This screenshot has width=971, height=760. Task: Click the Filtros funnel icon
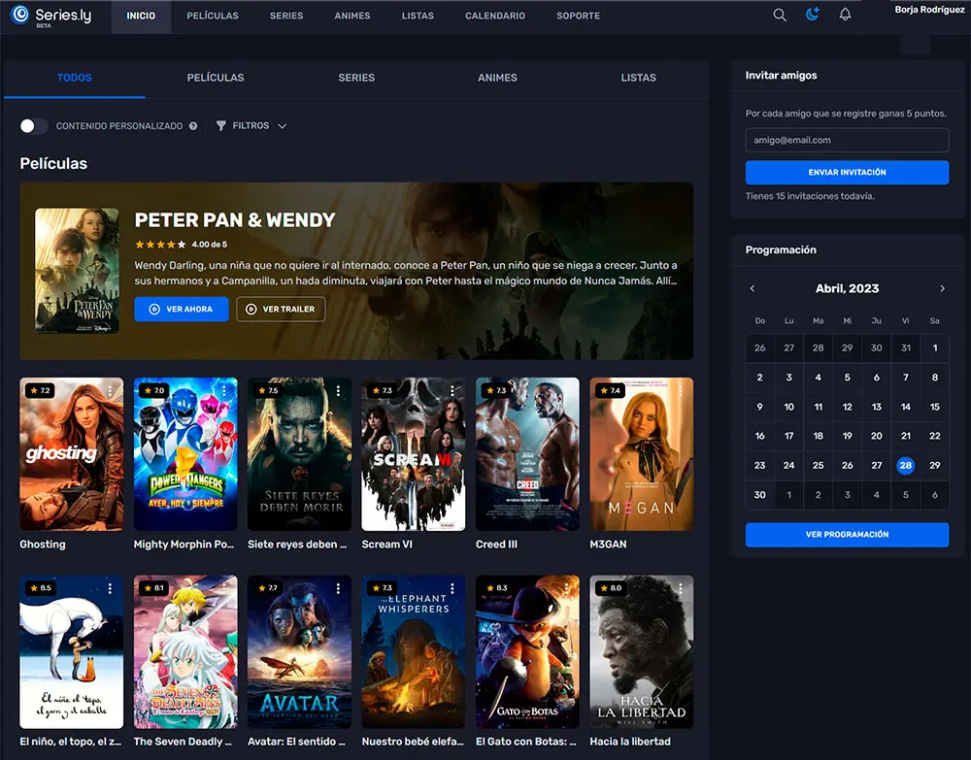221,125
